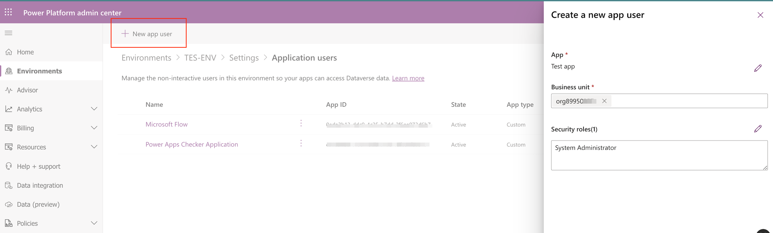The height and width of the screenshot is (233, 773).
Task: Open Help + support page
Action: 51,166
